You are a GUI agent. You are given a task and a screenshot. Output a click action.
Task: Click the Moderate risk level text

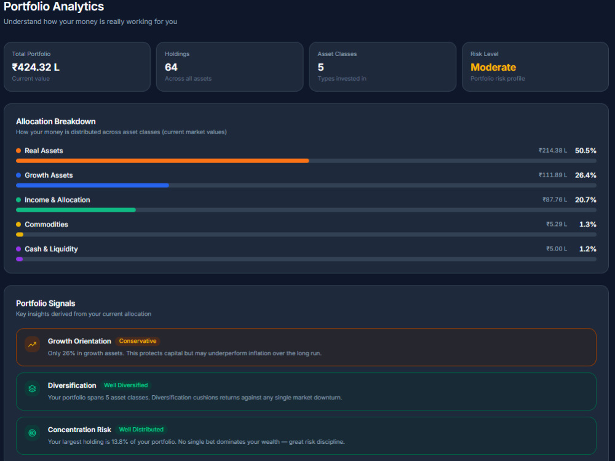(x=493, y=67)
